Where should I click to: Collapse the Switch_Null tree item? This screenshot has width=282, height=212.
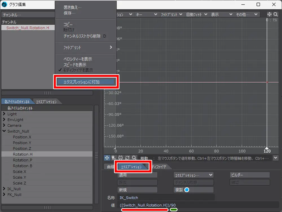point(4,131)
